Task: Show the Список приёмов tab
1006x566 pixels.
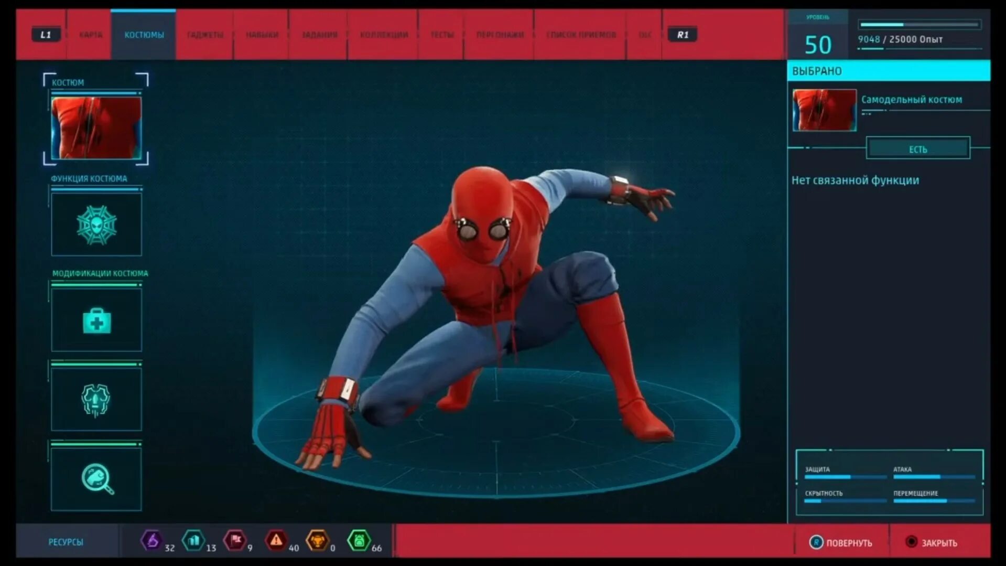Action: (581, 35)
